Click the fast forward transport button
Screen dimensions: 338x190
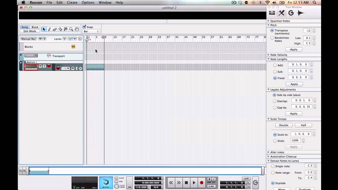pos(179,183)
